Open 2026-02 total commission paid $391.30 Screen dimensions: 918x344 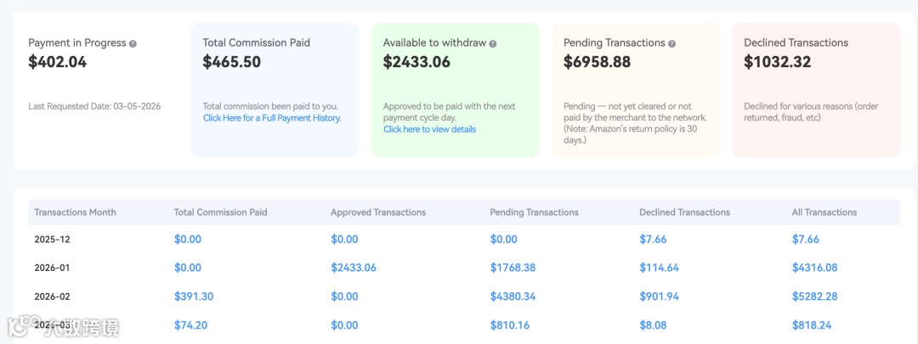click(x=194, y=296)
